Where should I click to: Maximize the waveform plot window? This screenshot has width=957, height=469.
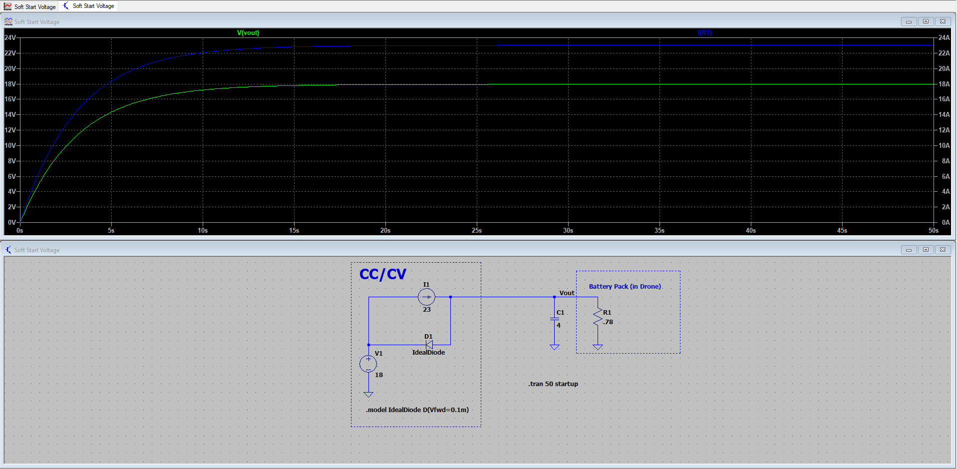926,21
